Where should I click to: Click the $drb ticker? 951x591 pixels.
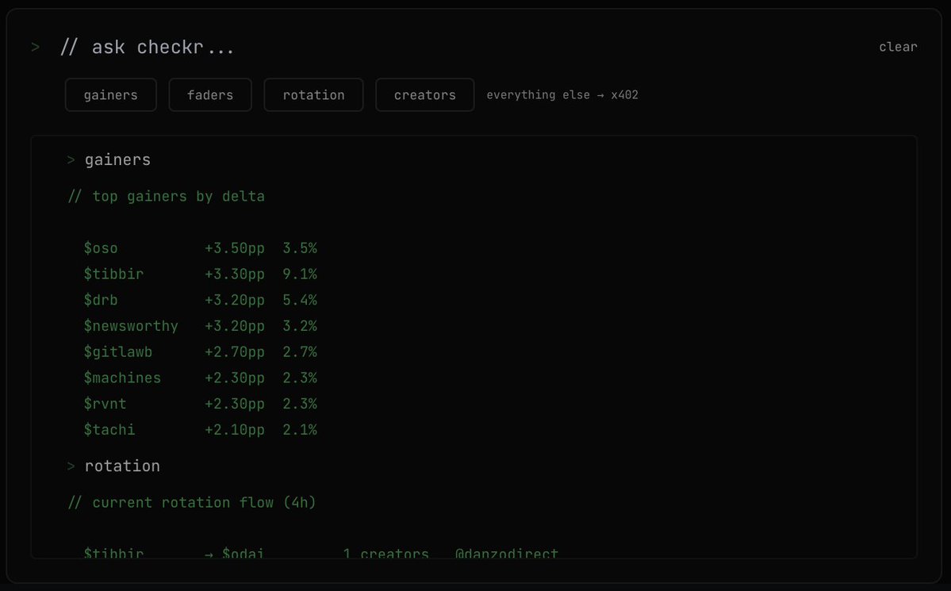point(101,301)
